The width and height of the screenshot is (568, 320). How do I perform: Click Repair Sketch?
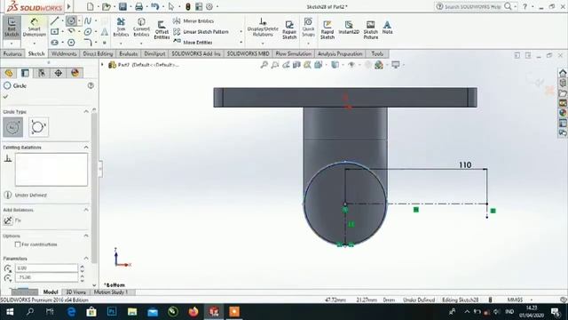click(x=289, y=29)
